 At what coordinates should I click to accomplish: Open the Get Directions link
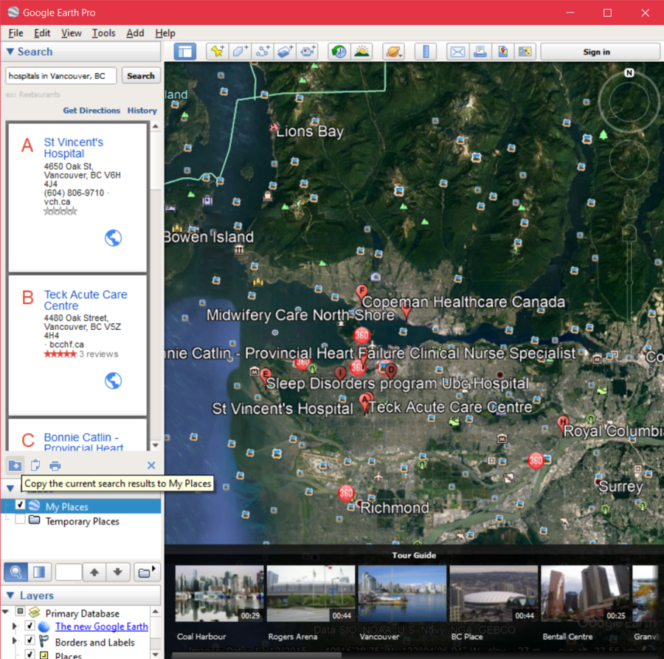click(x=91, y=110)
